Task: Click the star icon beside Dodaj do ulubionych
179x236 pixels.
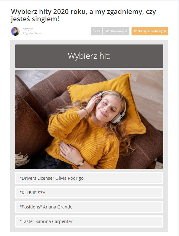Action: [135, 31]
